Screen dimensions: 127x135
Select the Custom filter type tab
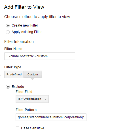pyautogui.click(x=33, y=74)
